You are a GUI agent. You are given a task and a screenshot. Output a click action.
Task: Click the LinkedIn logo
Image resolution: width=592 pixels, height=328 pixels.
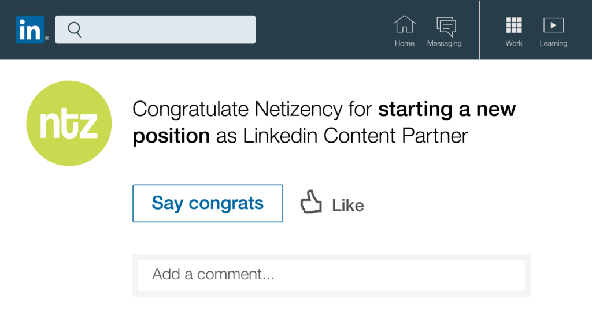[x=29, y=29]
